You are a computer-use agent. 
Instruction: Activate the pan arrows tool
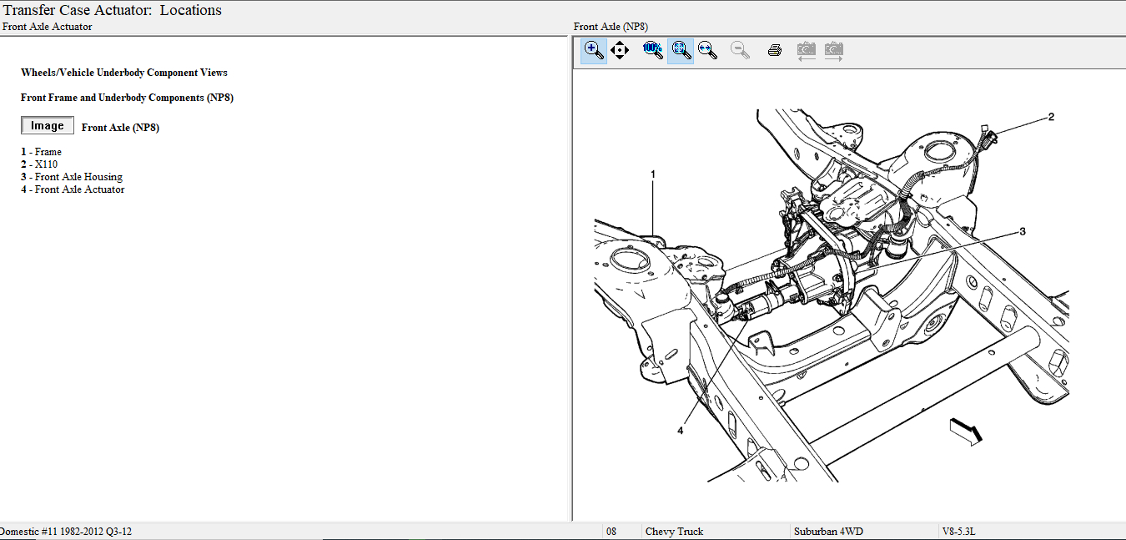(x=620, y=51)
